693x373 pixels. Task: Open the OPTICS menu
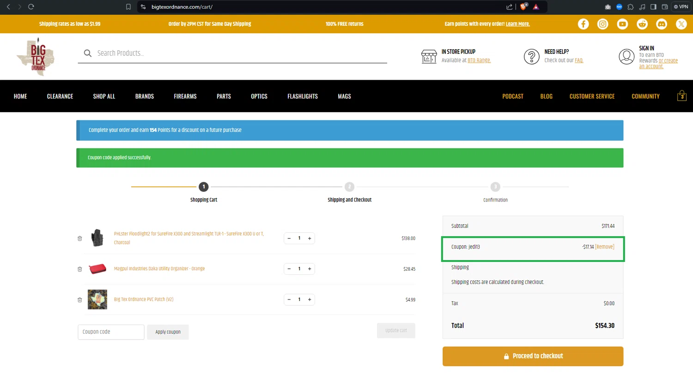coord(259,96)
